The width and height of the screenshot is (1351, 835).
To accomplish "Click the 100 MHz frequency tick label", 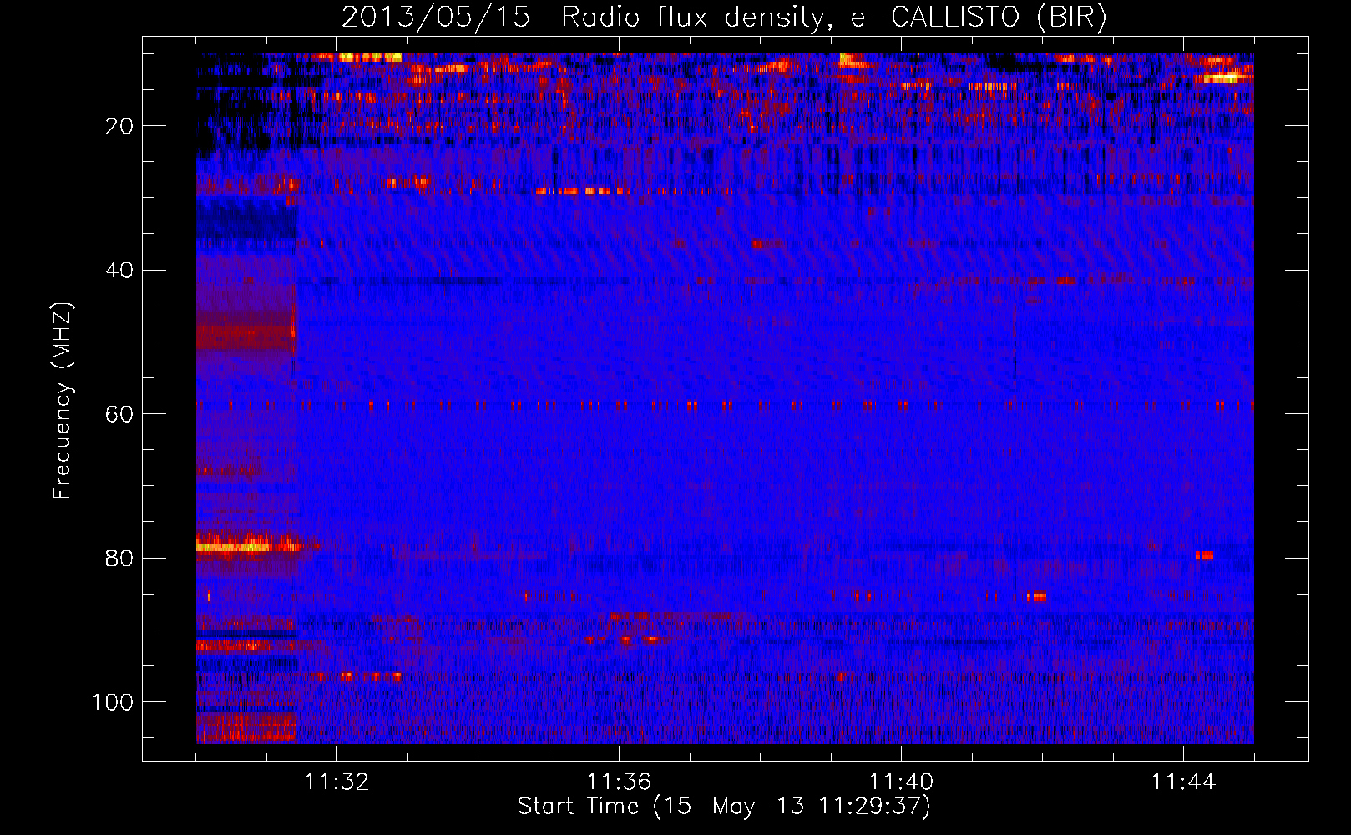I will pos(113,702).
